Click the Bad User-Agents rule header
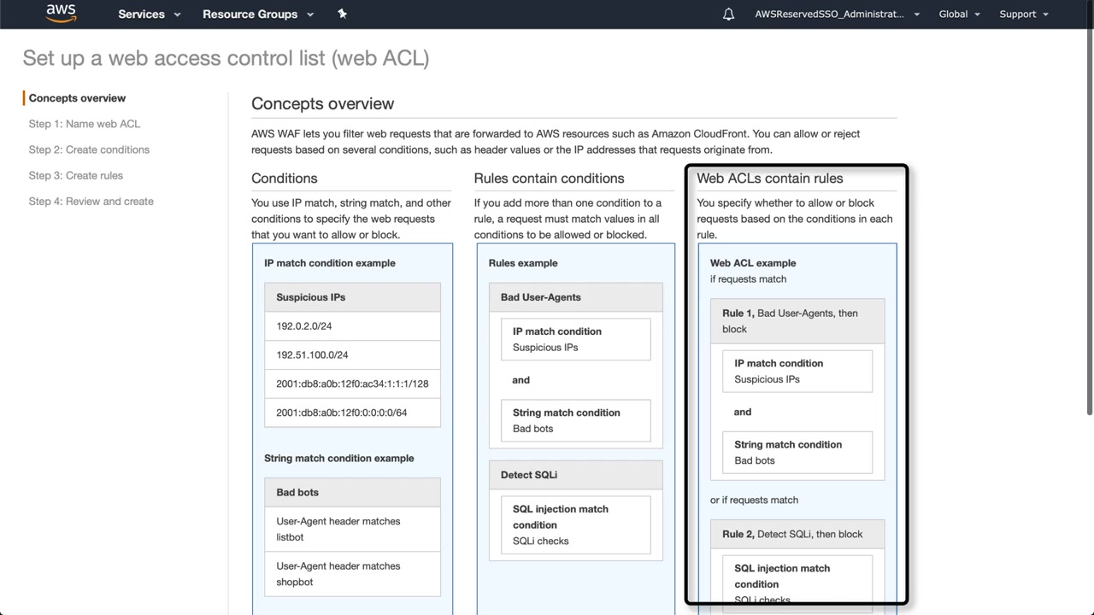1094x615 pixels. [x=575, y=297]
